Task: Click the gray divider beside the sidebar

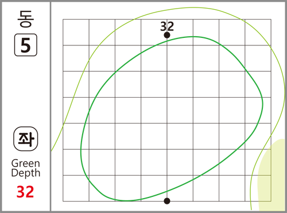Action: tap(51, 106)
